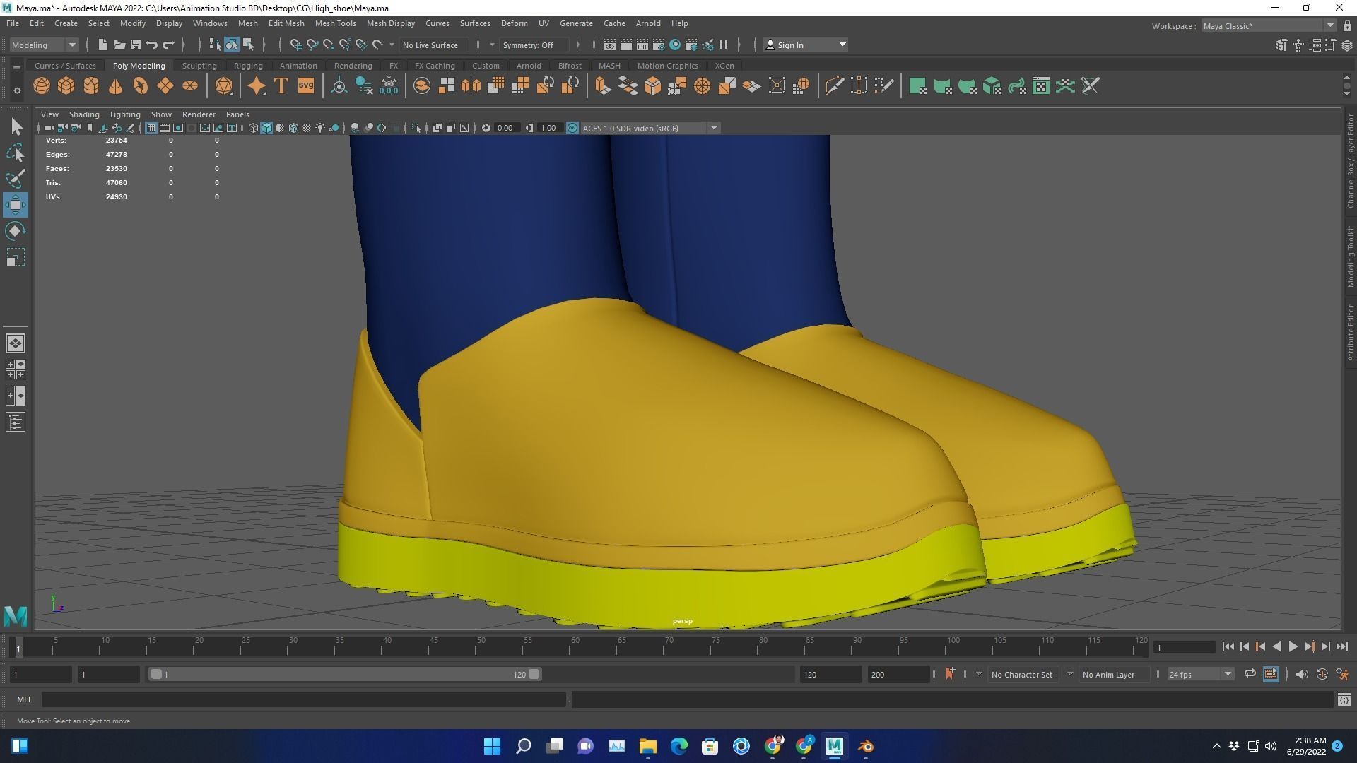Open the Edit Mesh menu
This screenshot has height=763, width=1357.
286,23
